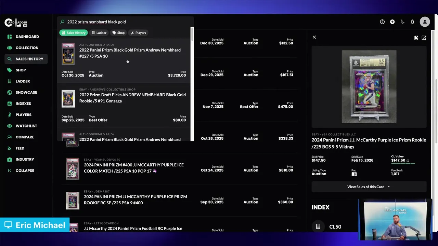
Task: Open Prizm Draft Picks Nembhard Gonzaga result
Action: point(124,105)
